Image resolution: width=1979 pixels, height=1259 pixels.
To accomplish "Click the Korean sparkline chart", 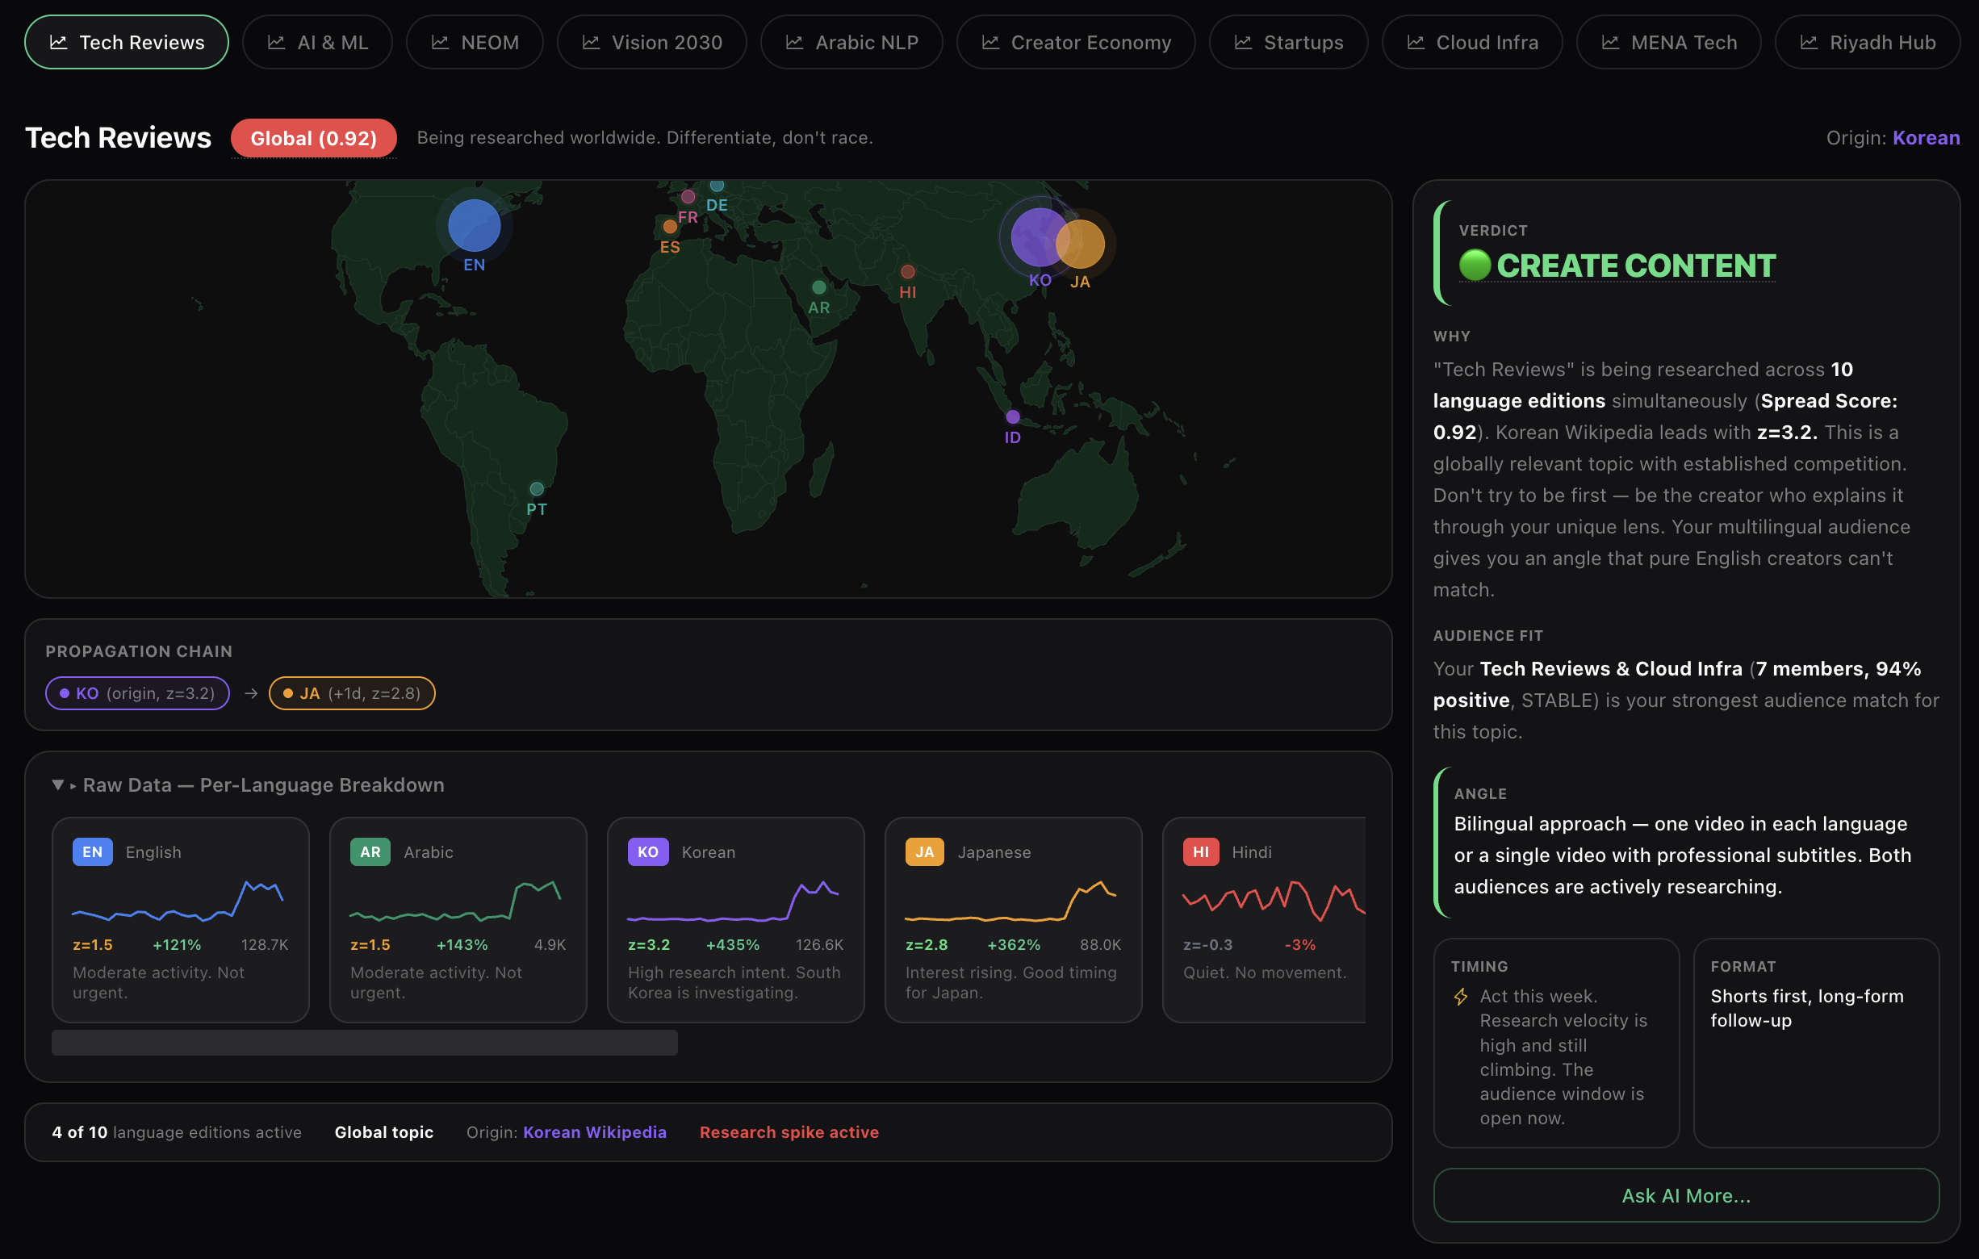I will tap(733, 901).
